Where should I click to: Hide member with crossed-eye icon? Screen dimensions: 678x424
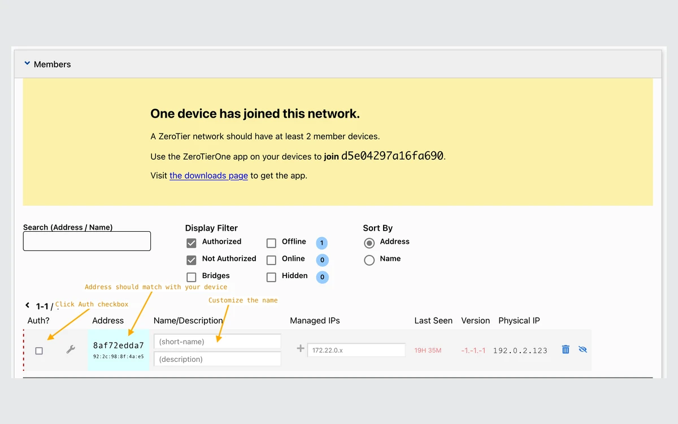(583, 349)
